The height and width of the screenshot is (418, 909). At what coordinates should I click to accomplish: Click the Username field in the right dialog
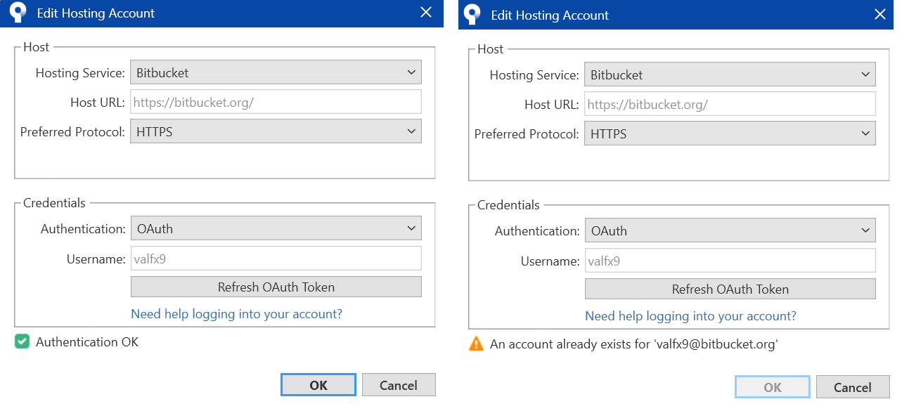[730, 261]
